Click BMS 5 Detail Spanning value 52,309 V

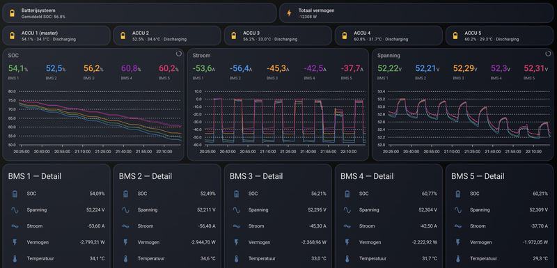pos(538,210)
